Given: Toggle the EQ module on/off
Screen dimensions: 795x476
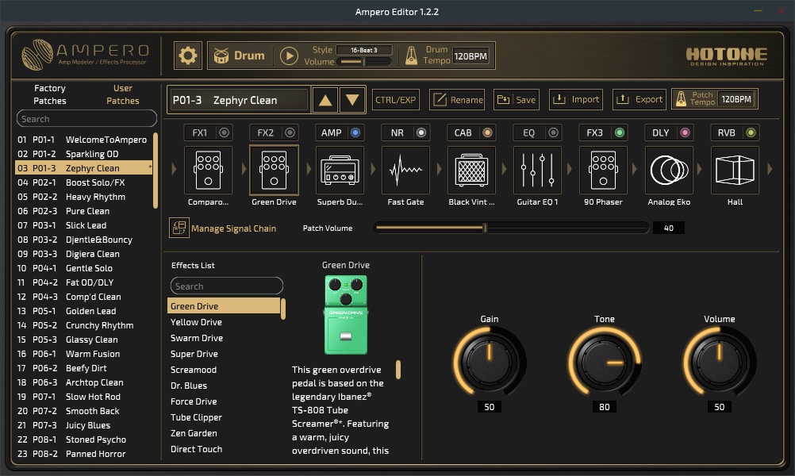Looking at the screenshot, I should tap(553, 132).
